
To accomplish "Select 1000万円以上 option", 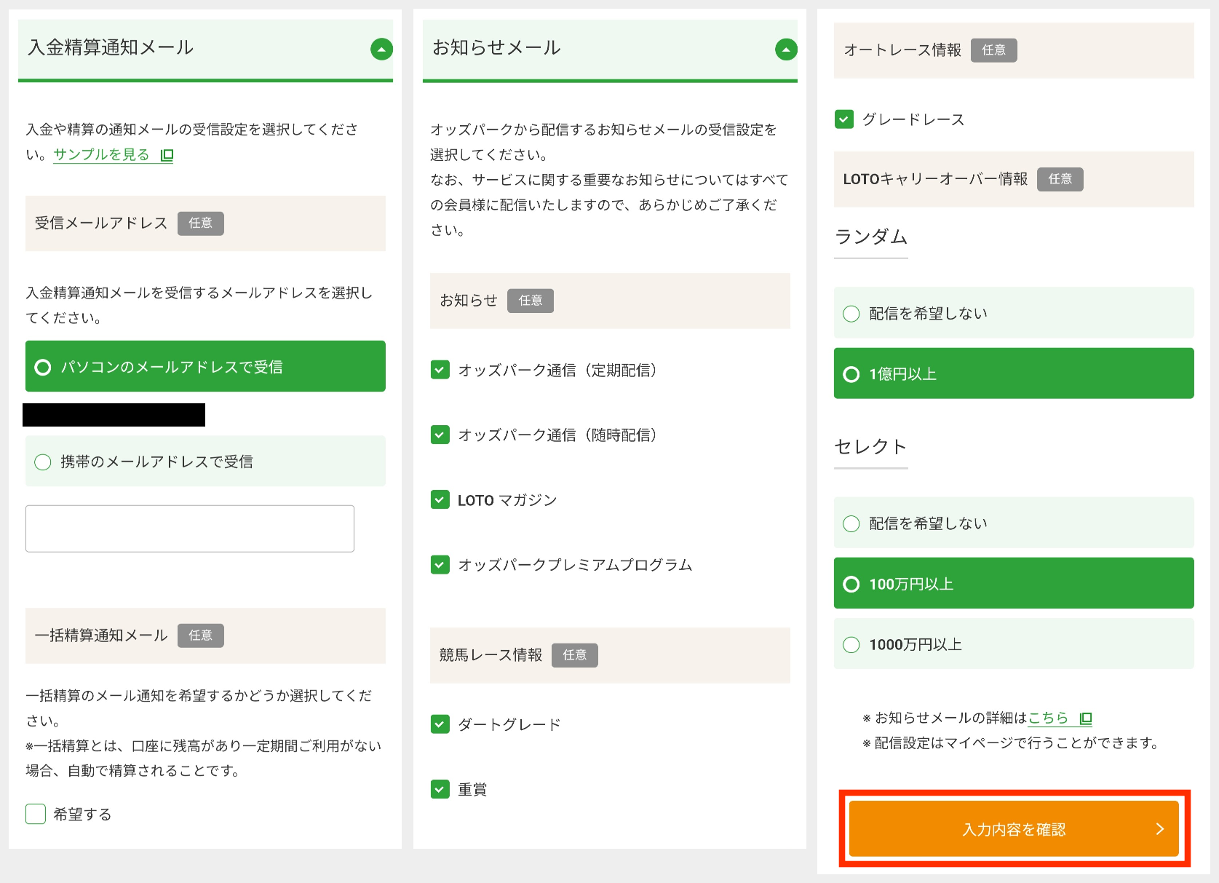I will [x=1014, y=644].
